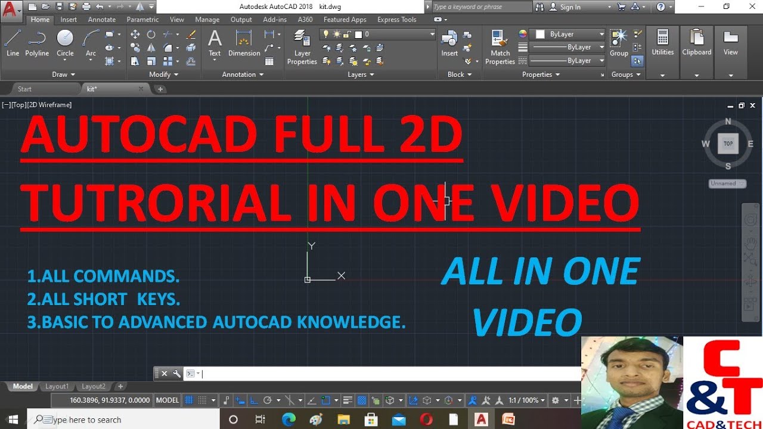Expand the Block panel dropdown
Viewport: 763px width, 429px height.
click(x=459, y=74)
